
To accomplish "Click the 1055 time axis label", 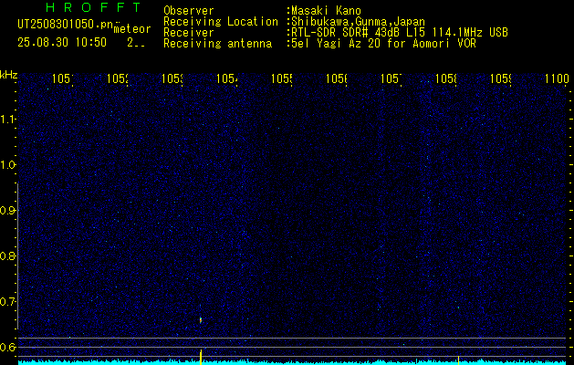I will click(282, 78).
